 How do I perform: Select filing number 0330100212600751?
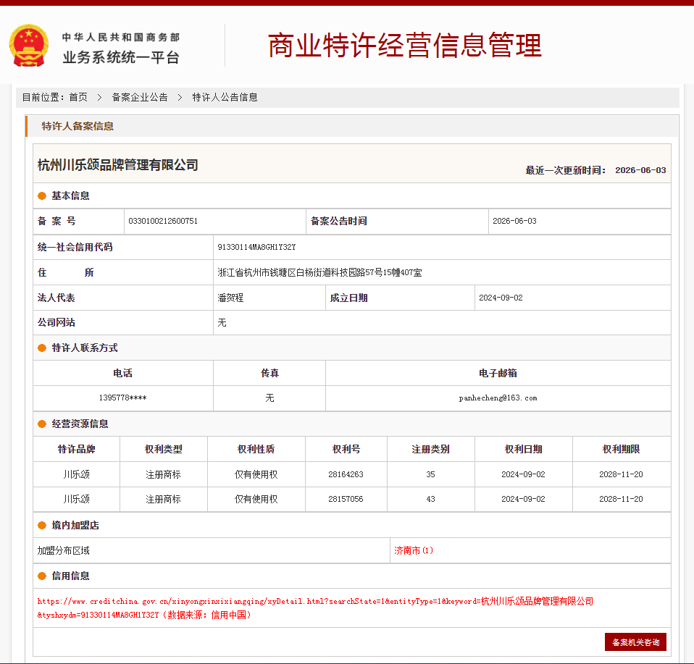[163, 221]
